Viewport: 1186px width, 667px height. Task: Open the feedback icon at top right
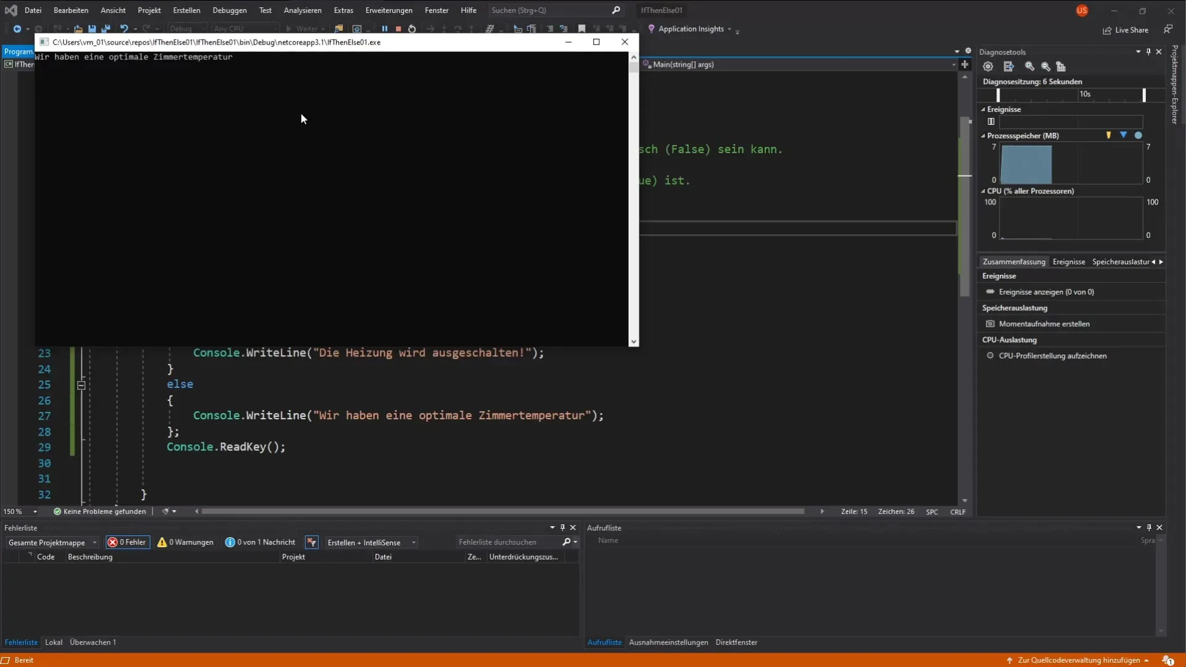[x=1167, y=29]
